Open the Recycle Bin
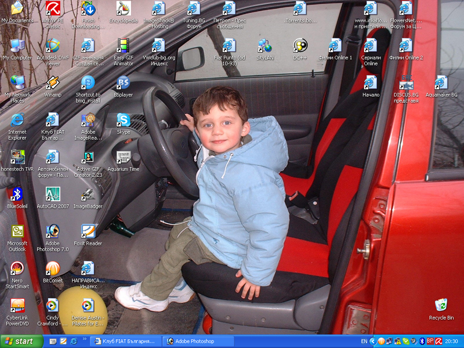This screenshot has height=348, width=464. [441, 306]
